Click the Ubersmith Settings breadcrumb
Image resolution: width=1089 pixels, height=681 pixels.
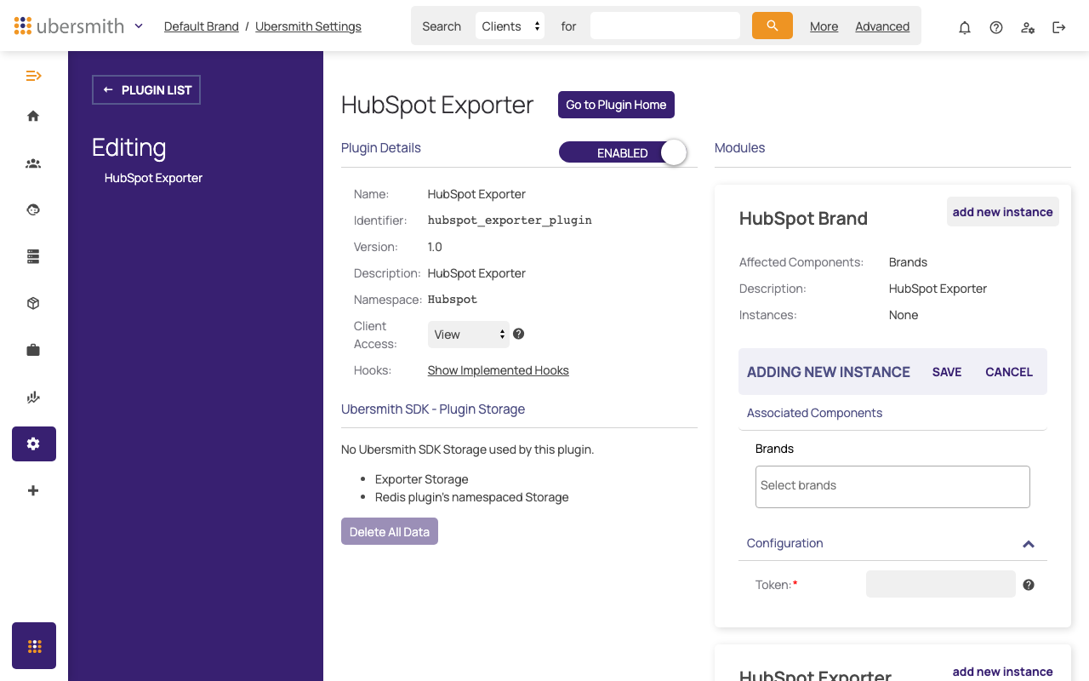[308, 26]
